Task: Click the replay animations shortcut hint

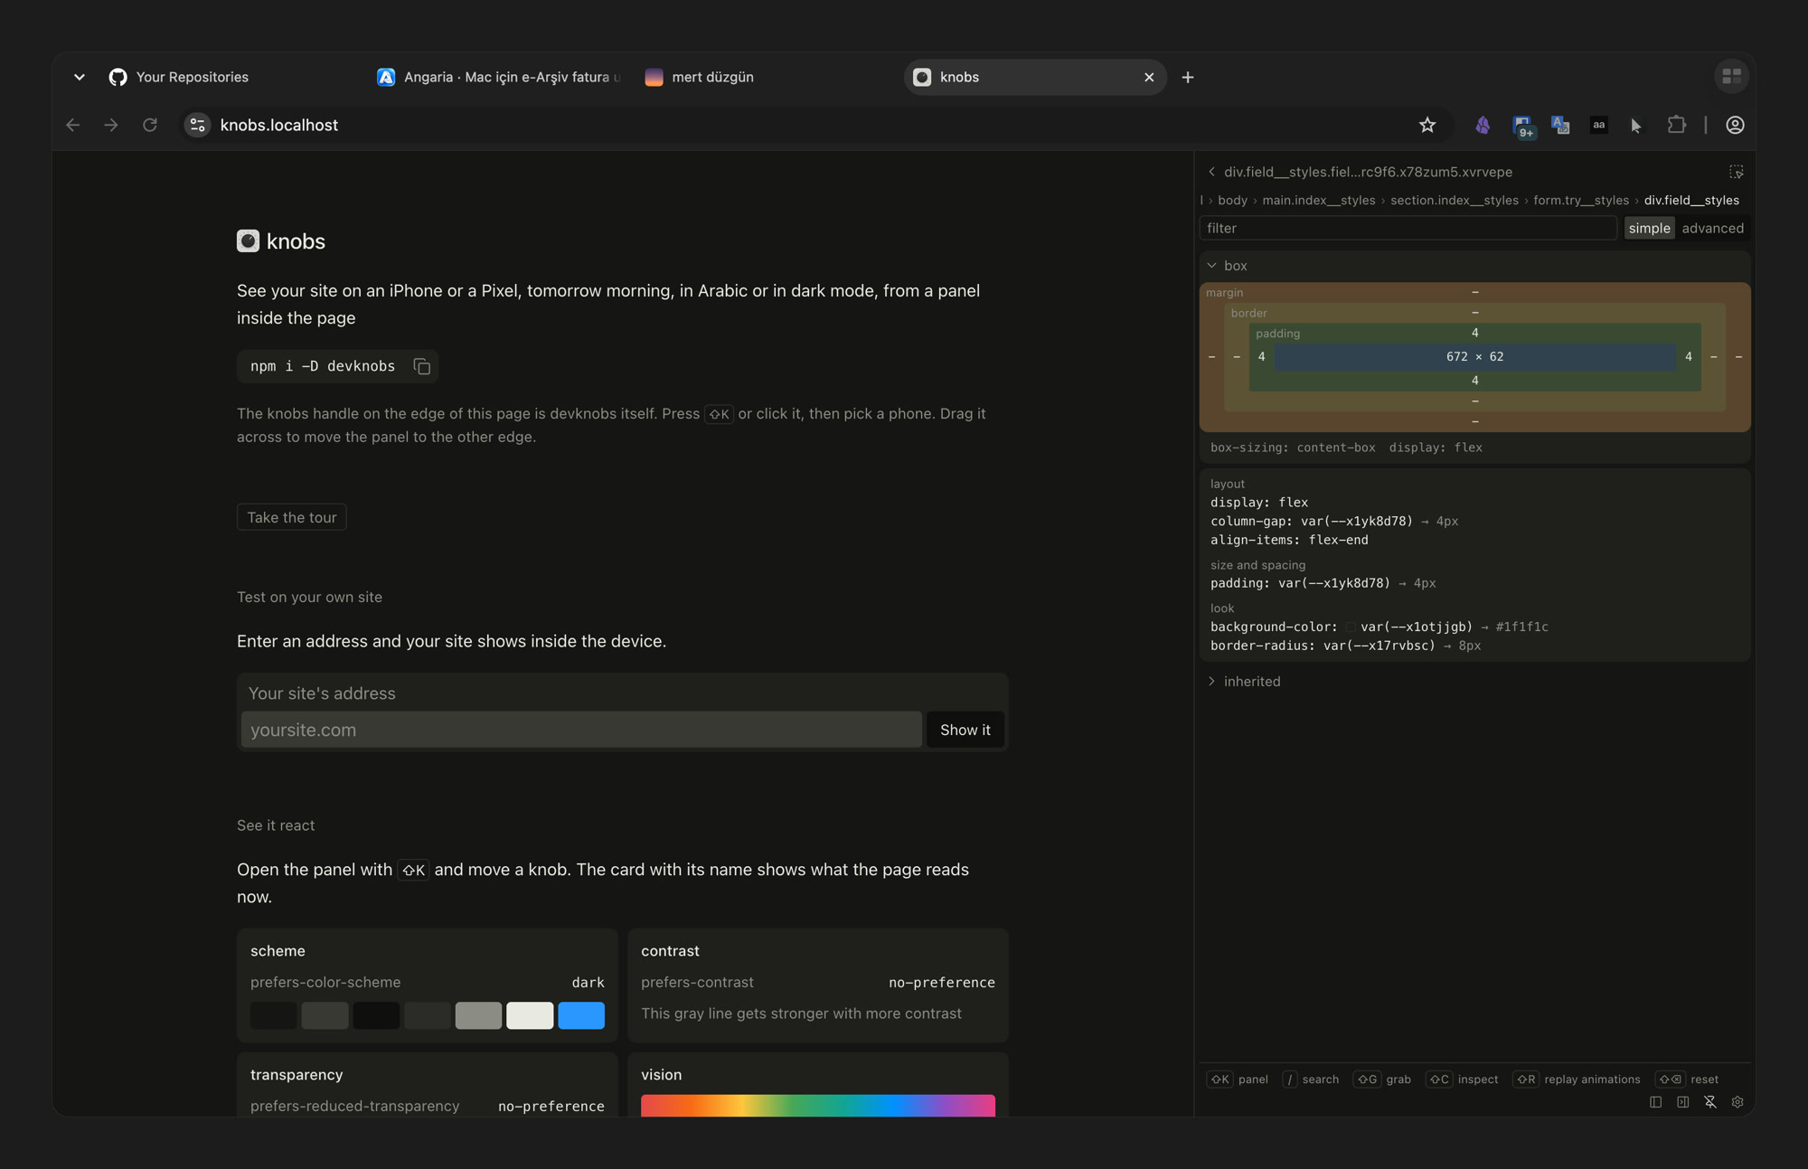Action: [x=1577, y=1079]
